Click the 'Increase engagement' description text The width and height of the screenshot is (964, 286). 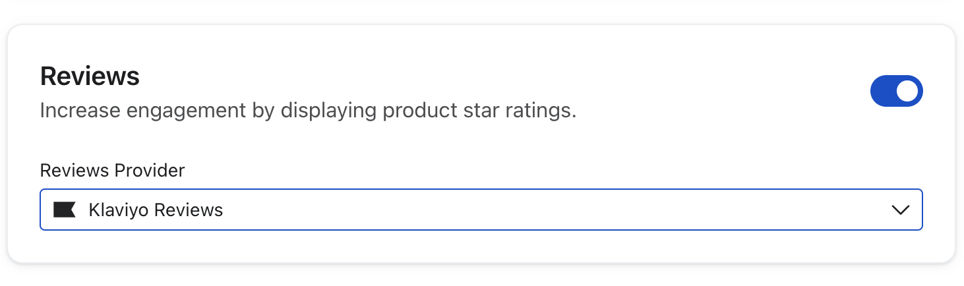308,110
